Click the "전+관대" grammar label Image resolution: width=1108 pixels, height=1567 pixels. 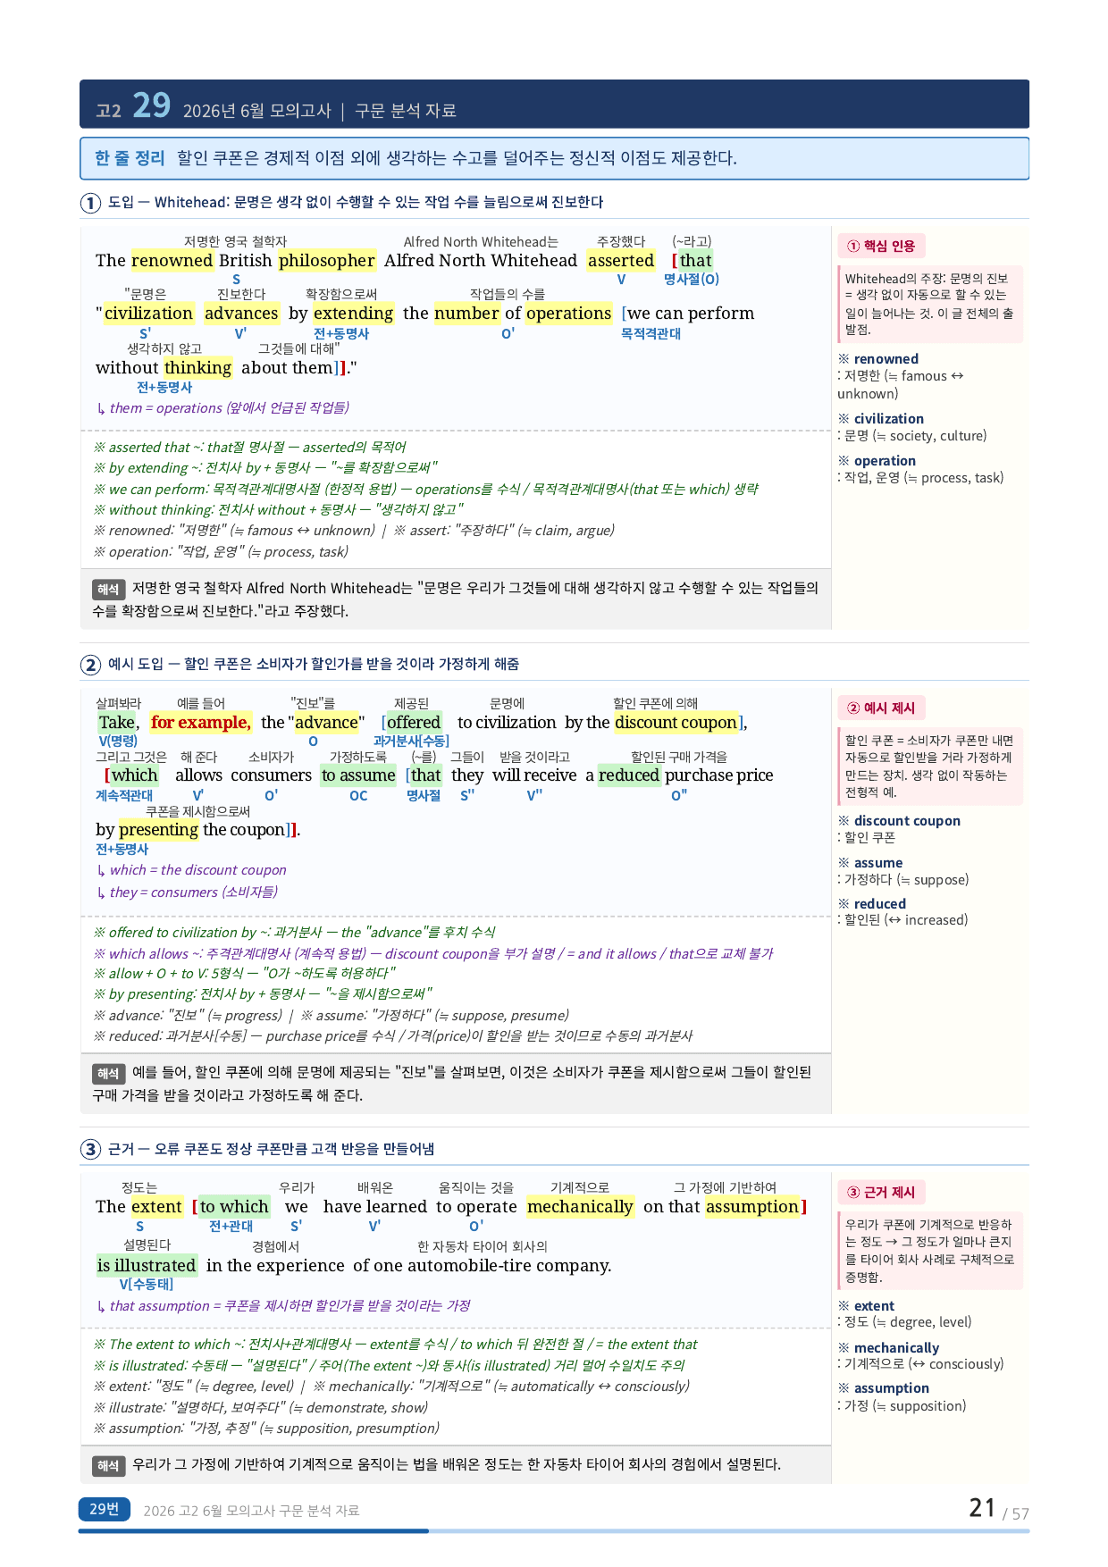pos(231,1226)
